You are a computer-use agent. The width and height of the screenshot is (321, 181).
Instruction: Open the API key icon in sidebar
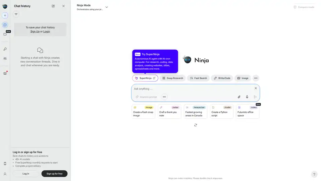[5, 49]
